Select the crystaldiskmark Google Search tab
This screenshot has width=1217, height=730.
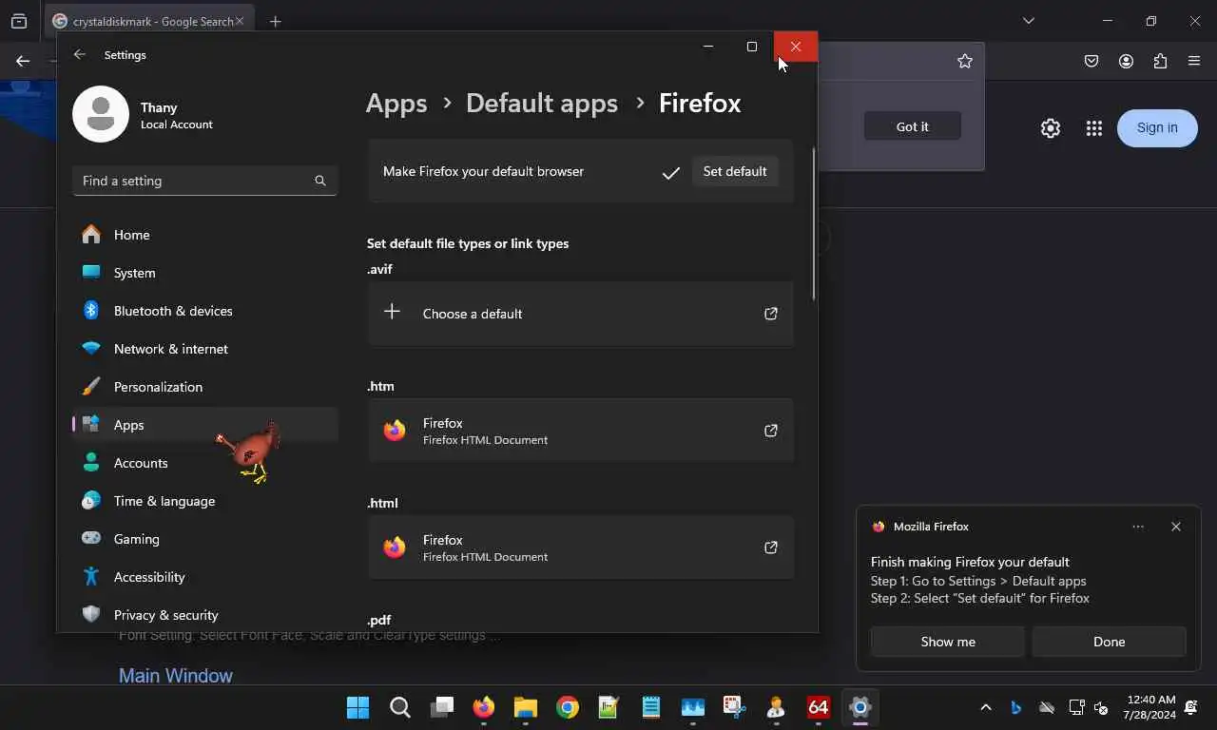[x=148, y=21]
